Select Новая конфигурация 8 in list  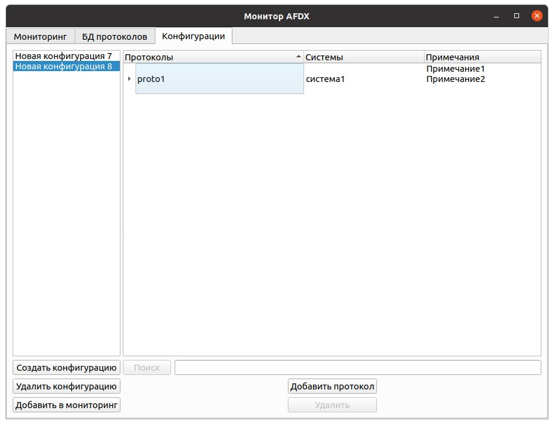click(66, 66)
